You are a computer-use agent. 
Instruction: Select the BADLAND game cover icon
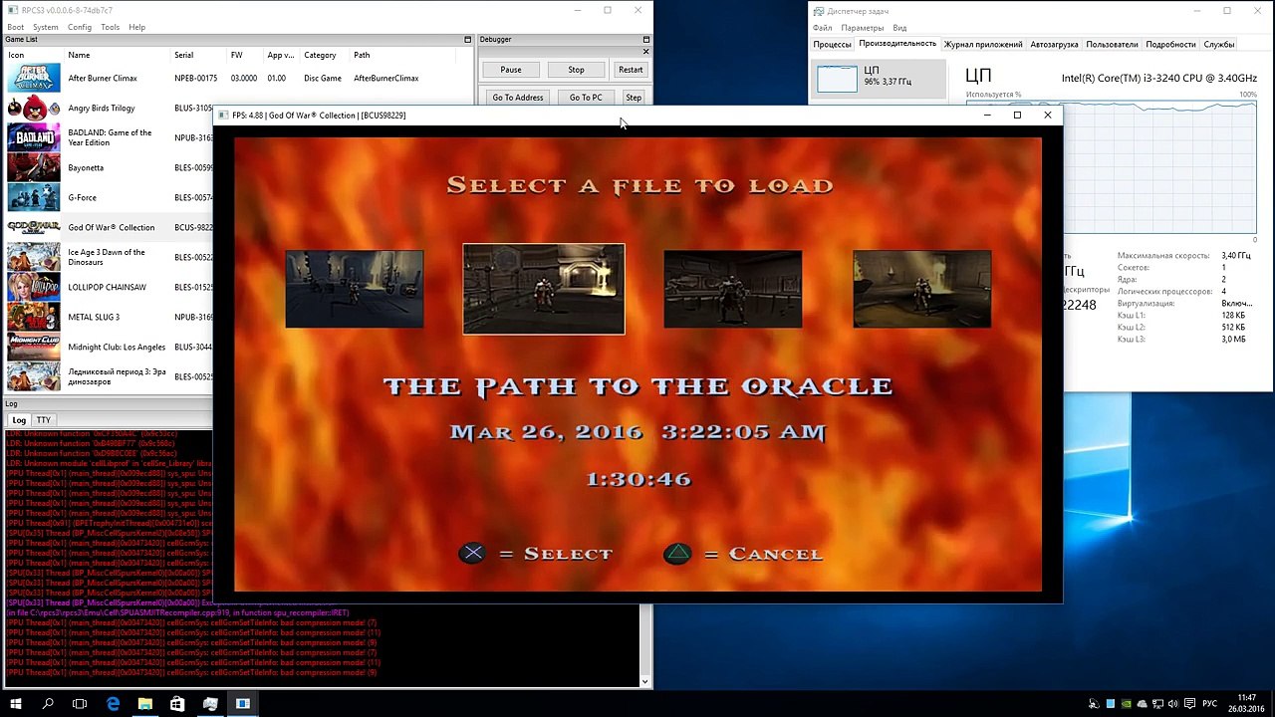(x=34, y=137)
